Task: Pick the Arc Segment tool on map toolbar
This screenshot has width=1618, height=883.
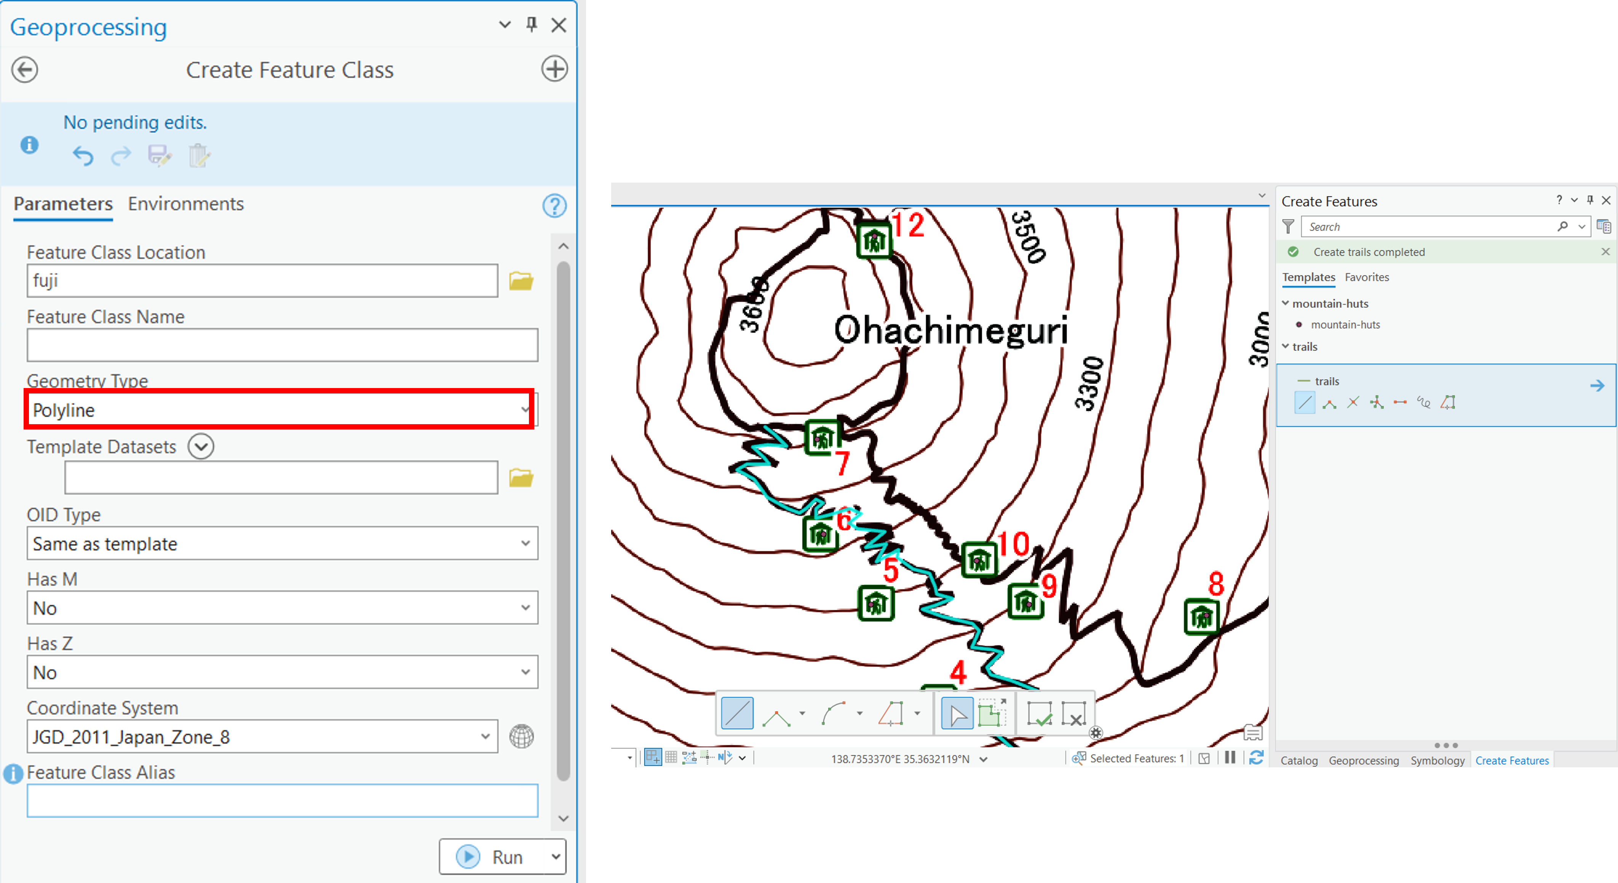Action: pos(834,714)
